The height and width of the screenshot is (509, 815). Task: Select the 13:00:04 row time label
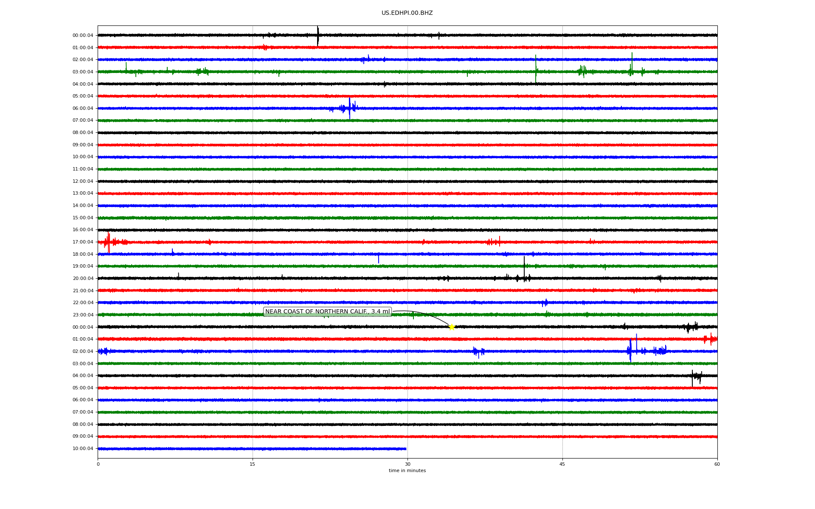coord(83,193)
